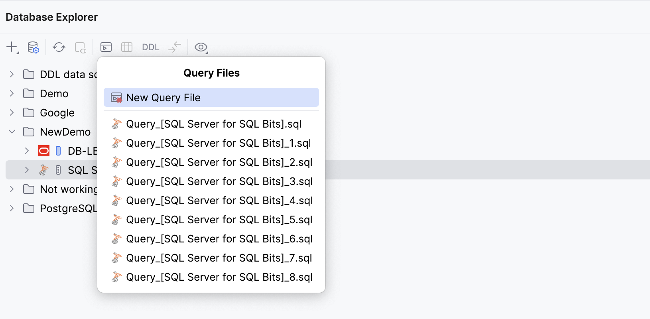Toggle the eye view options icon

coord(201,47)
